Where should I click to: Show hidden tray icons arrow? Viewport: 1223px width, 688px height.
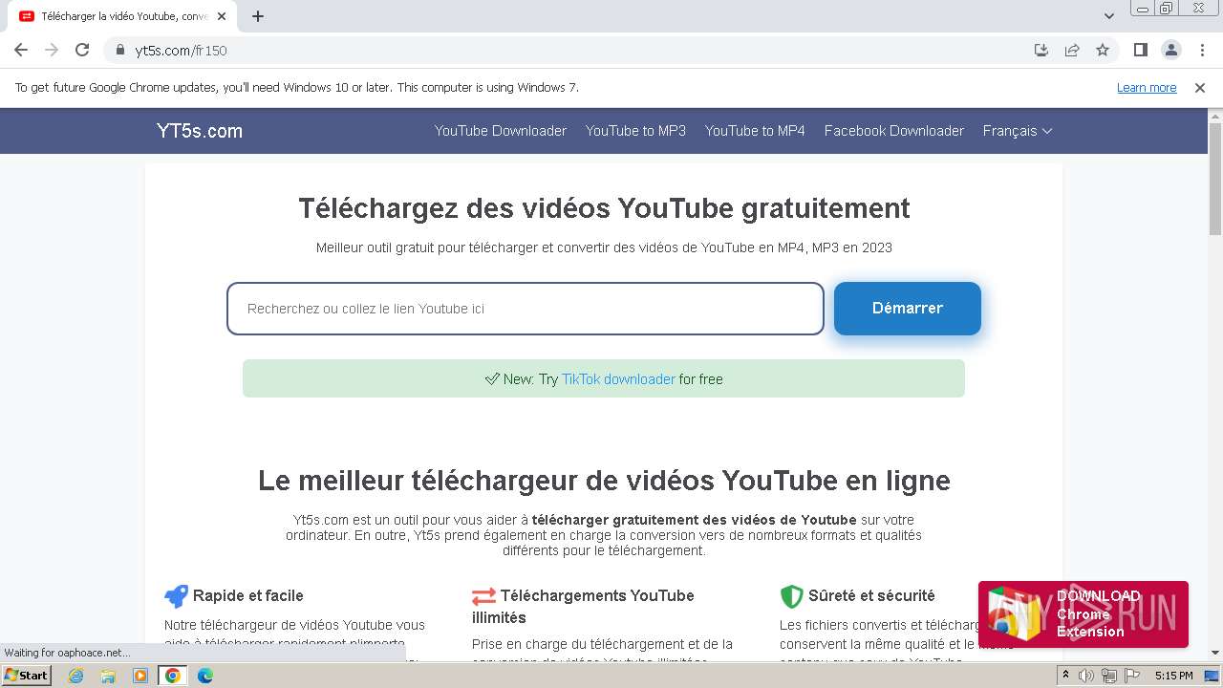coord(1066,676)
